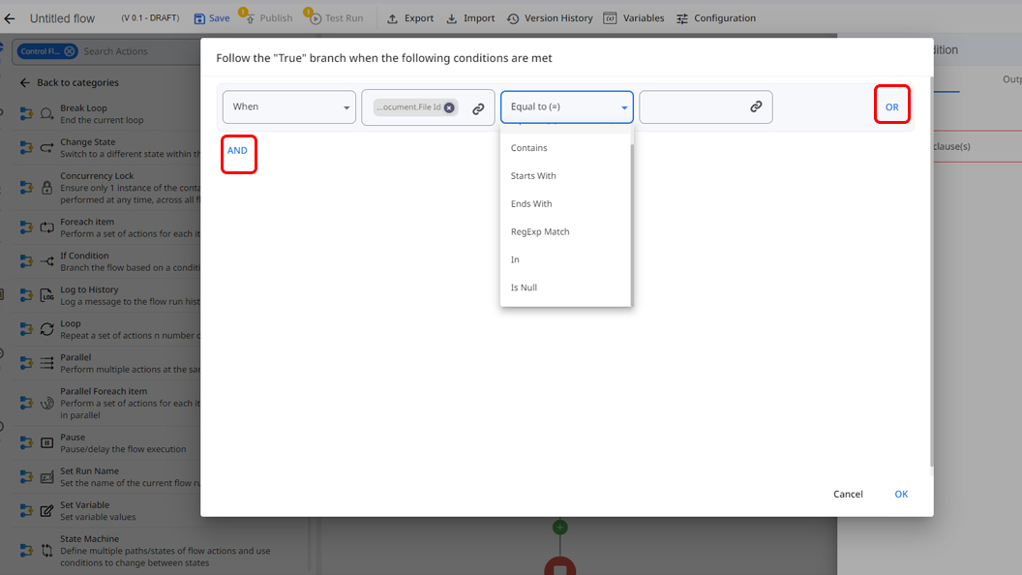The width and height of the screenshot is (1022, 575).
Task: Select the Break Loop action icon
Action: pyautogui.click(x=46, y=114)
